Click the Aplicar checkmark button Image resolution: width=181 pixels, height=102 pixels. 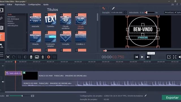pos(178,12)
